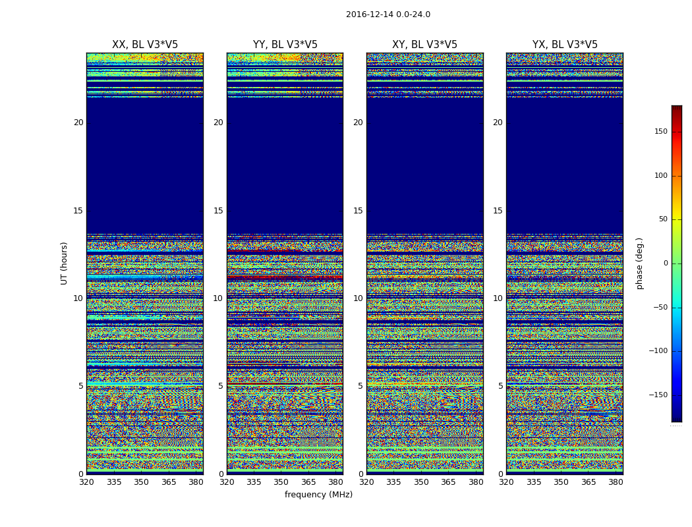Click the 'UT (hours)' y-axis label
Viewport: 692px width, 527px height.
(x=65, y=263)
